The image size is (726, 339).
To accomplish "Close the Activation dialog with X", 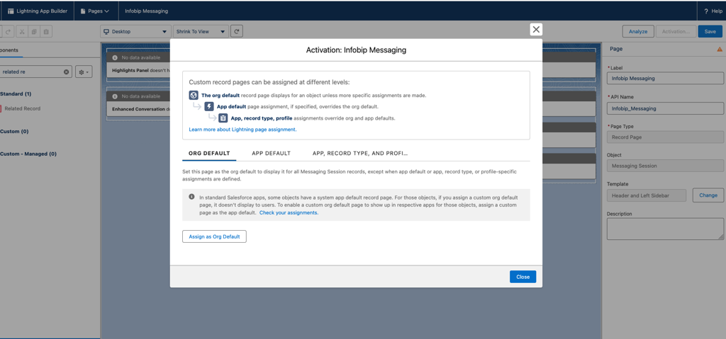I will pyautogui.click(x=536, y=30).
